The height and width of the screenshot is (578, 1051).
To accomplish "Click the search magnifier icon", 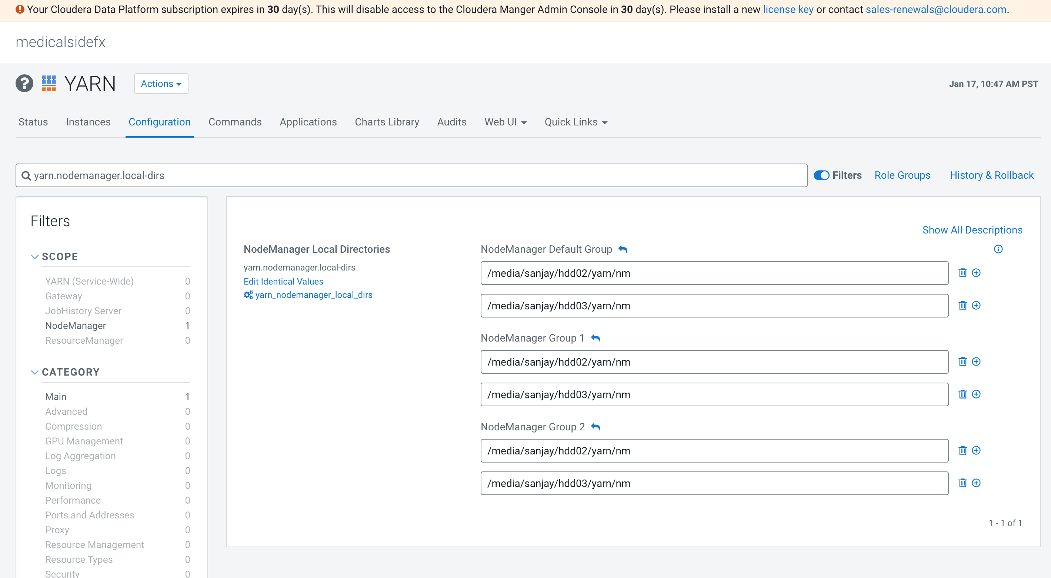I will (x=26, y=175).
